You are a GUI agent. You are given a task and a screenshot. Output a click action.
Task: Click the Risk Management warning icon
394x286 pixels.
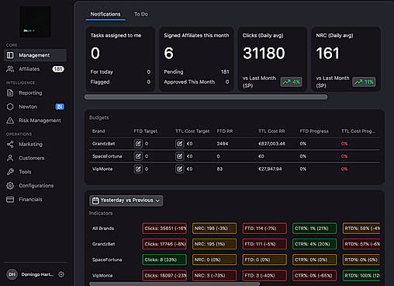tap(10, 120)
